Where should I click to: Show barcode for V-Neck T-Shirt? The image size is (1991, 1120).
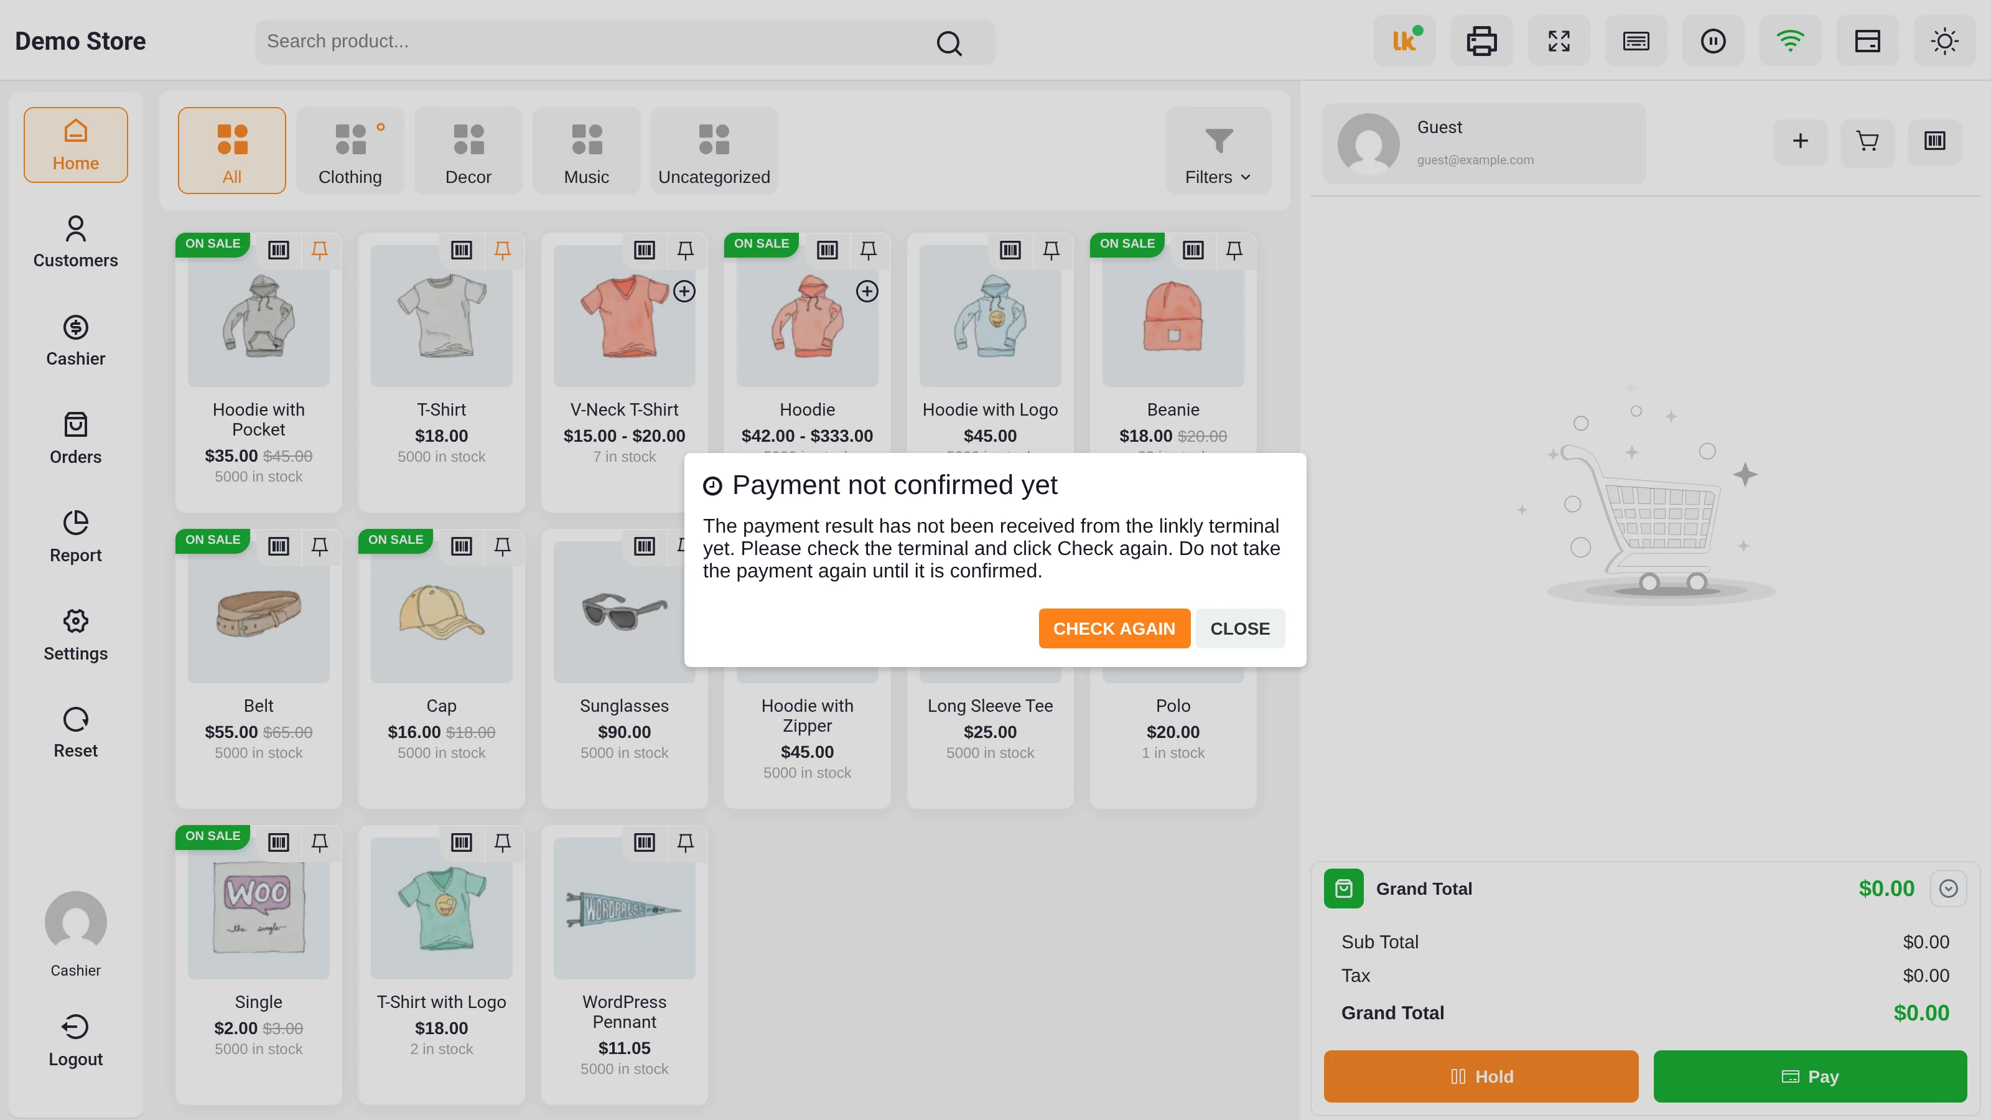pos(645,250)
